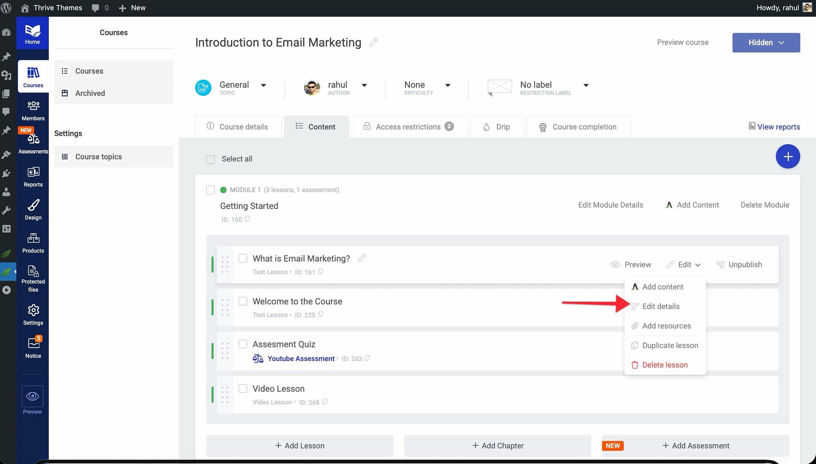Select Delete lesson in dropdown menu

[x=664, y=365]
